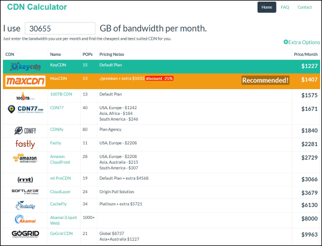The height and width of the screenshot is (246, 322).
Task: Click the $3679 price
Action: (x=309, y=193)
